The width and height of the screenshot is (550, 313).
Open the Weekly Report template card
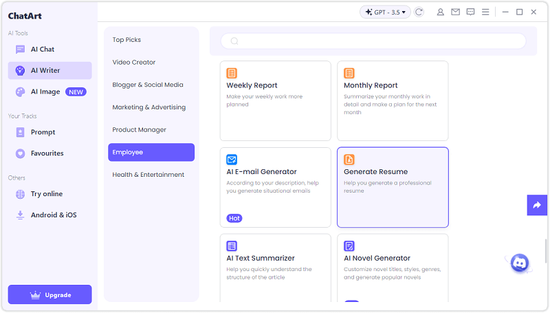[x=275, y=100]
